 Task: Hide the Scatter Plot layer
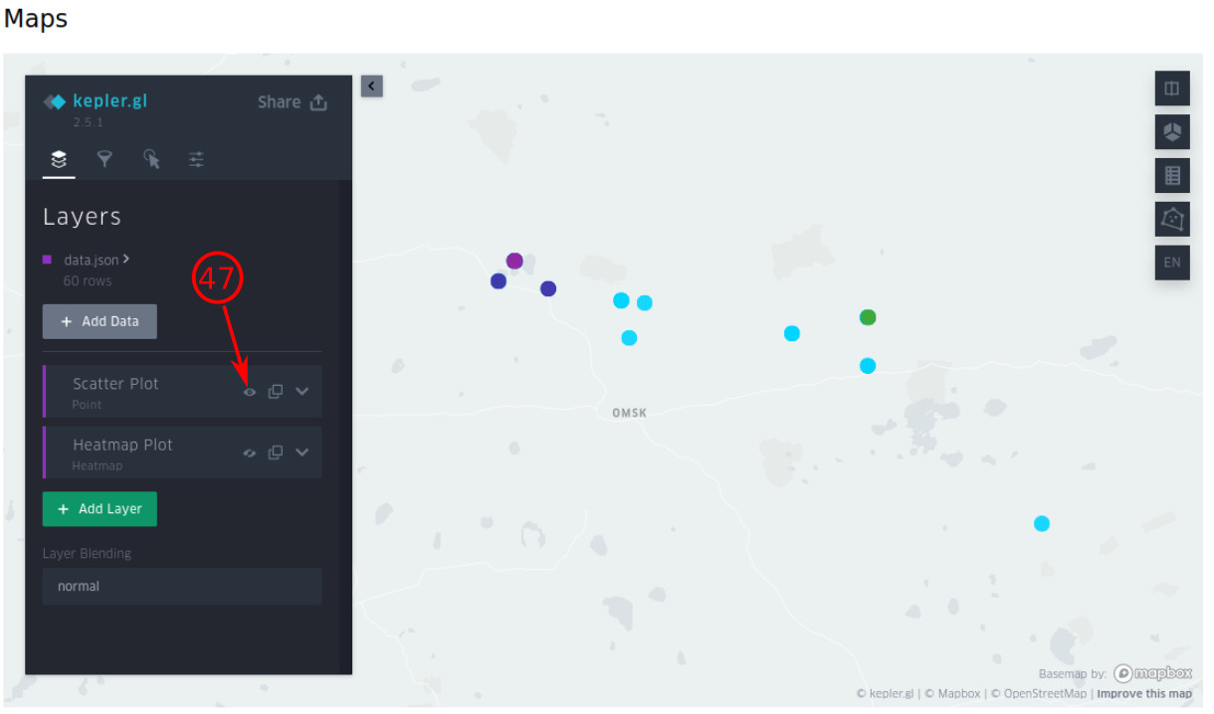[x=250, y=392]
